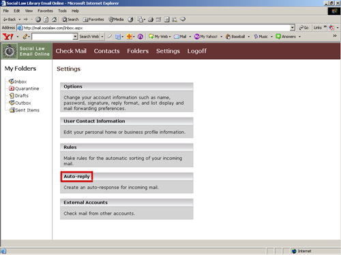Open the Search Web options arrow
Viewport: 341px width, 255px height.
(102, 37)
